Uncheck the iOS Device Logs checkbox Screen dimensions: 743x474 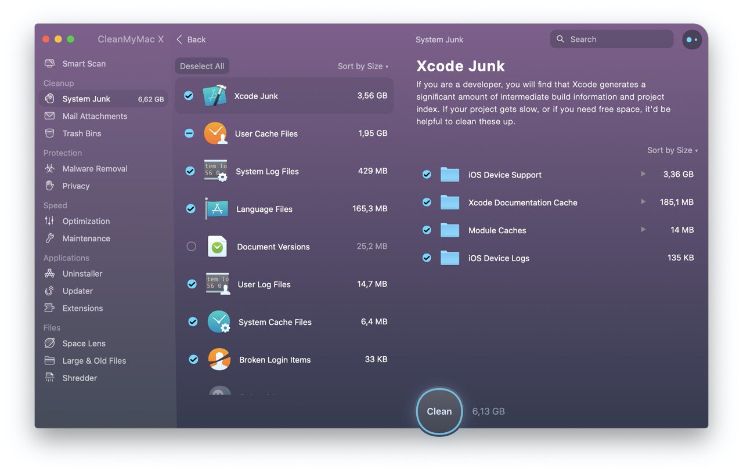(x=427, y=258)
